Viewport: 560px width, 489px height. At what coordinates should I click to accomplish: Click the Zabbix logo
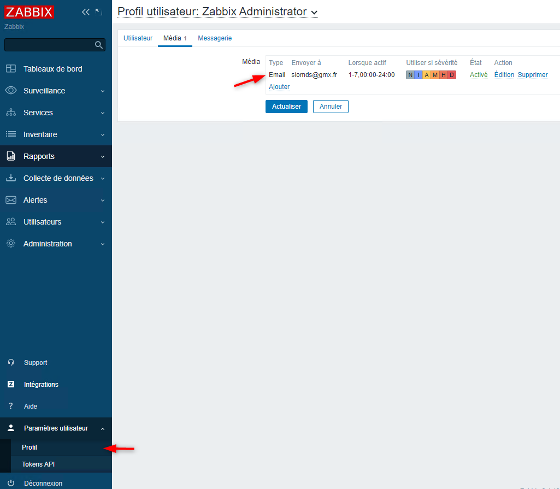tap(30, 12)
